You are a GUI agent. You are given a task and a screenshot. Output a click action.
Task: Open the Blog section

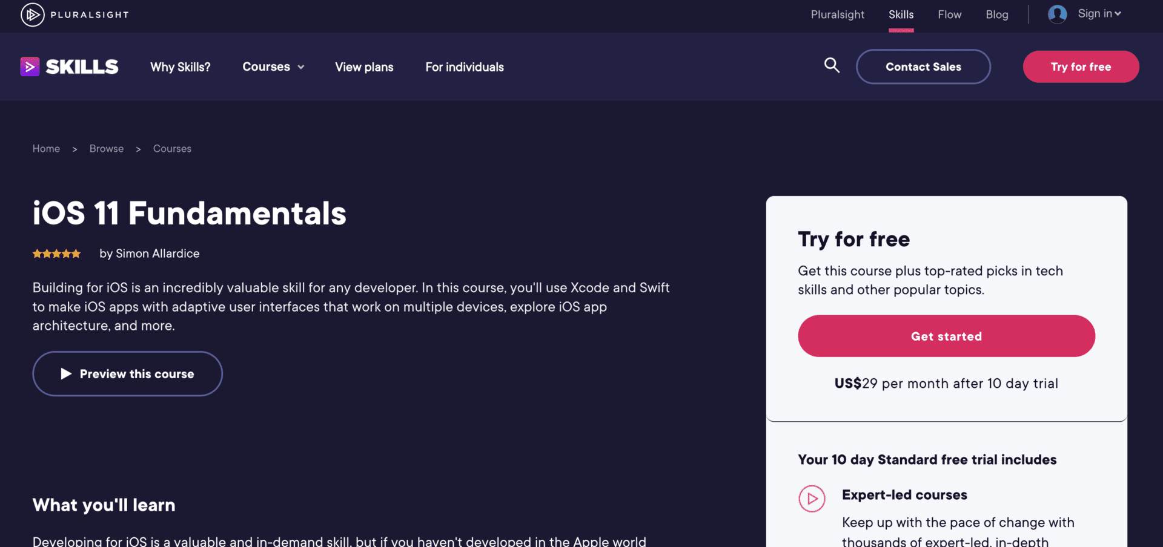click(996, 15)
